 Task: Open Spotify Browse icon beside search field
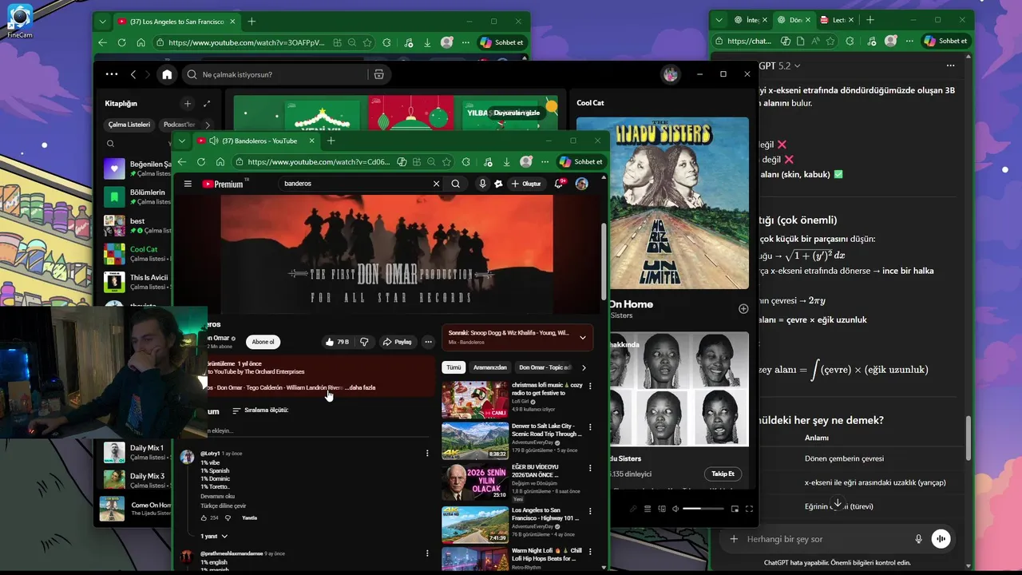pyautogui.click(x=378, y=74)
